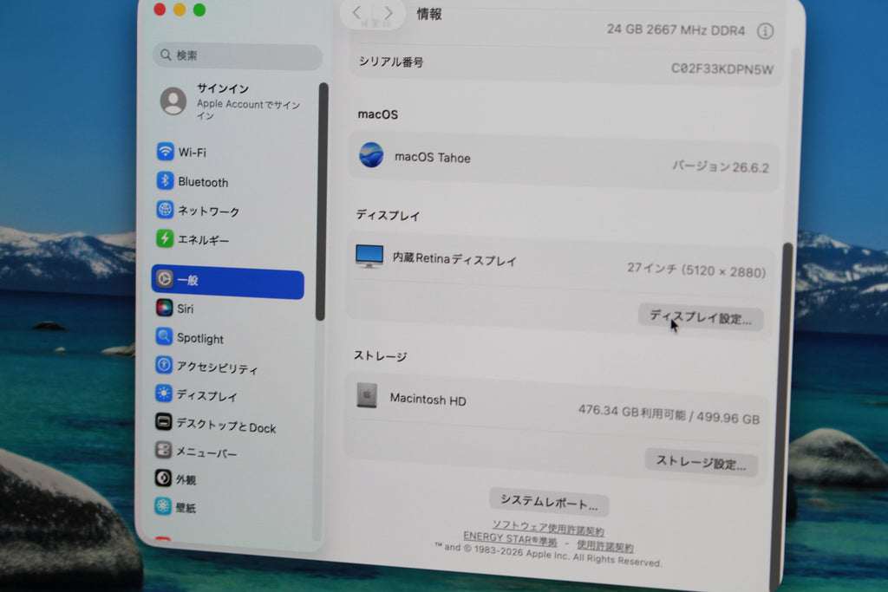This screenshot has height=592, width=888.
Task: Switch to the デスクトップとDock pane label
Action: (226, 426)
